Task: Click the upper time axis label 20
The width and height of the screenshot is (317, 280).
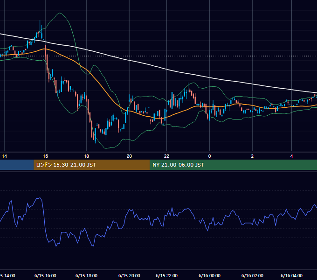Action: [x=129, y=156]
